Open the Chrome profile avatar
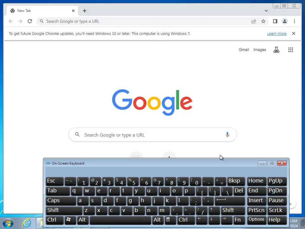Image resolution: width=305 pixels, height=229 pixels. 284,21
